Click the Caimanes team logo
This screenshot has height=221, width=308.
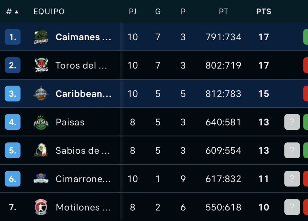point(41,37)
